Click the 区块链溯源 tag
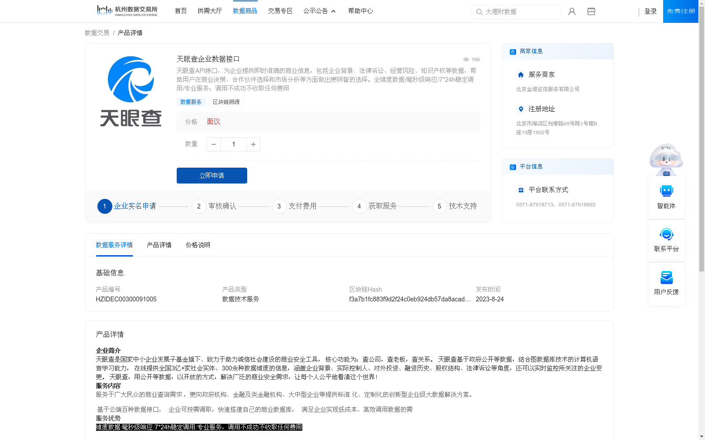Viewport: 705px width, 440px height. 226,102
